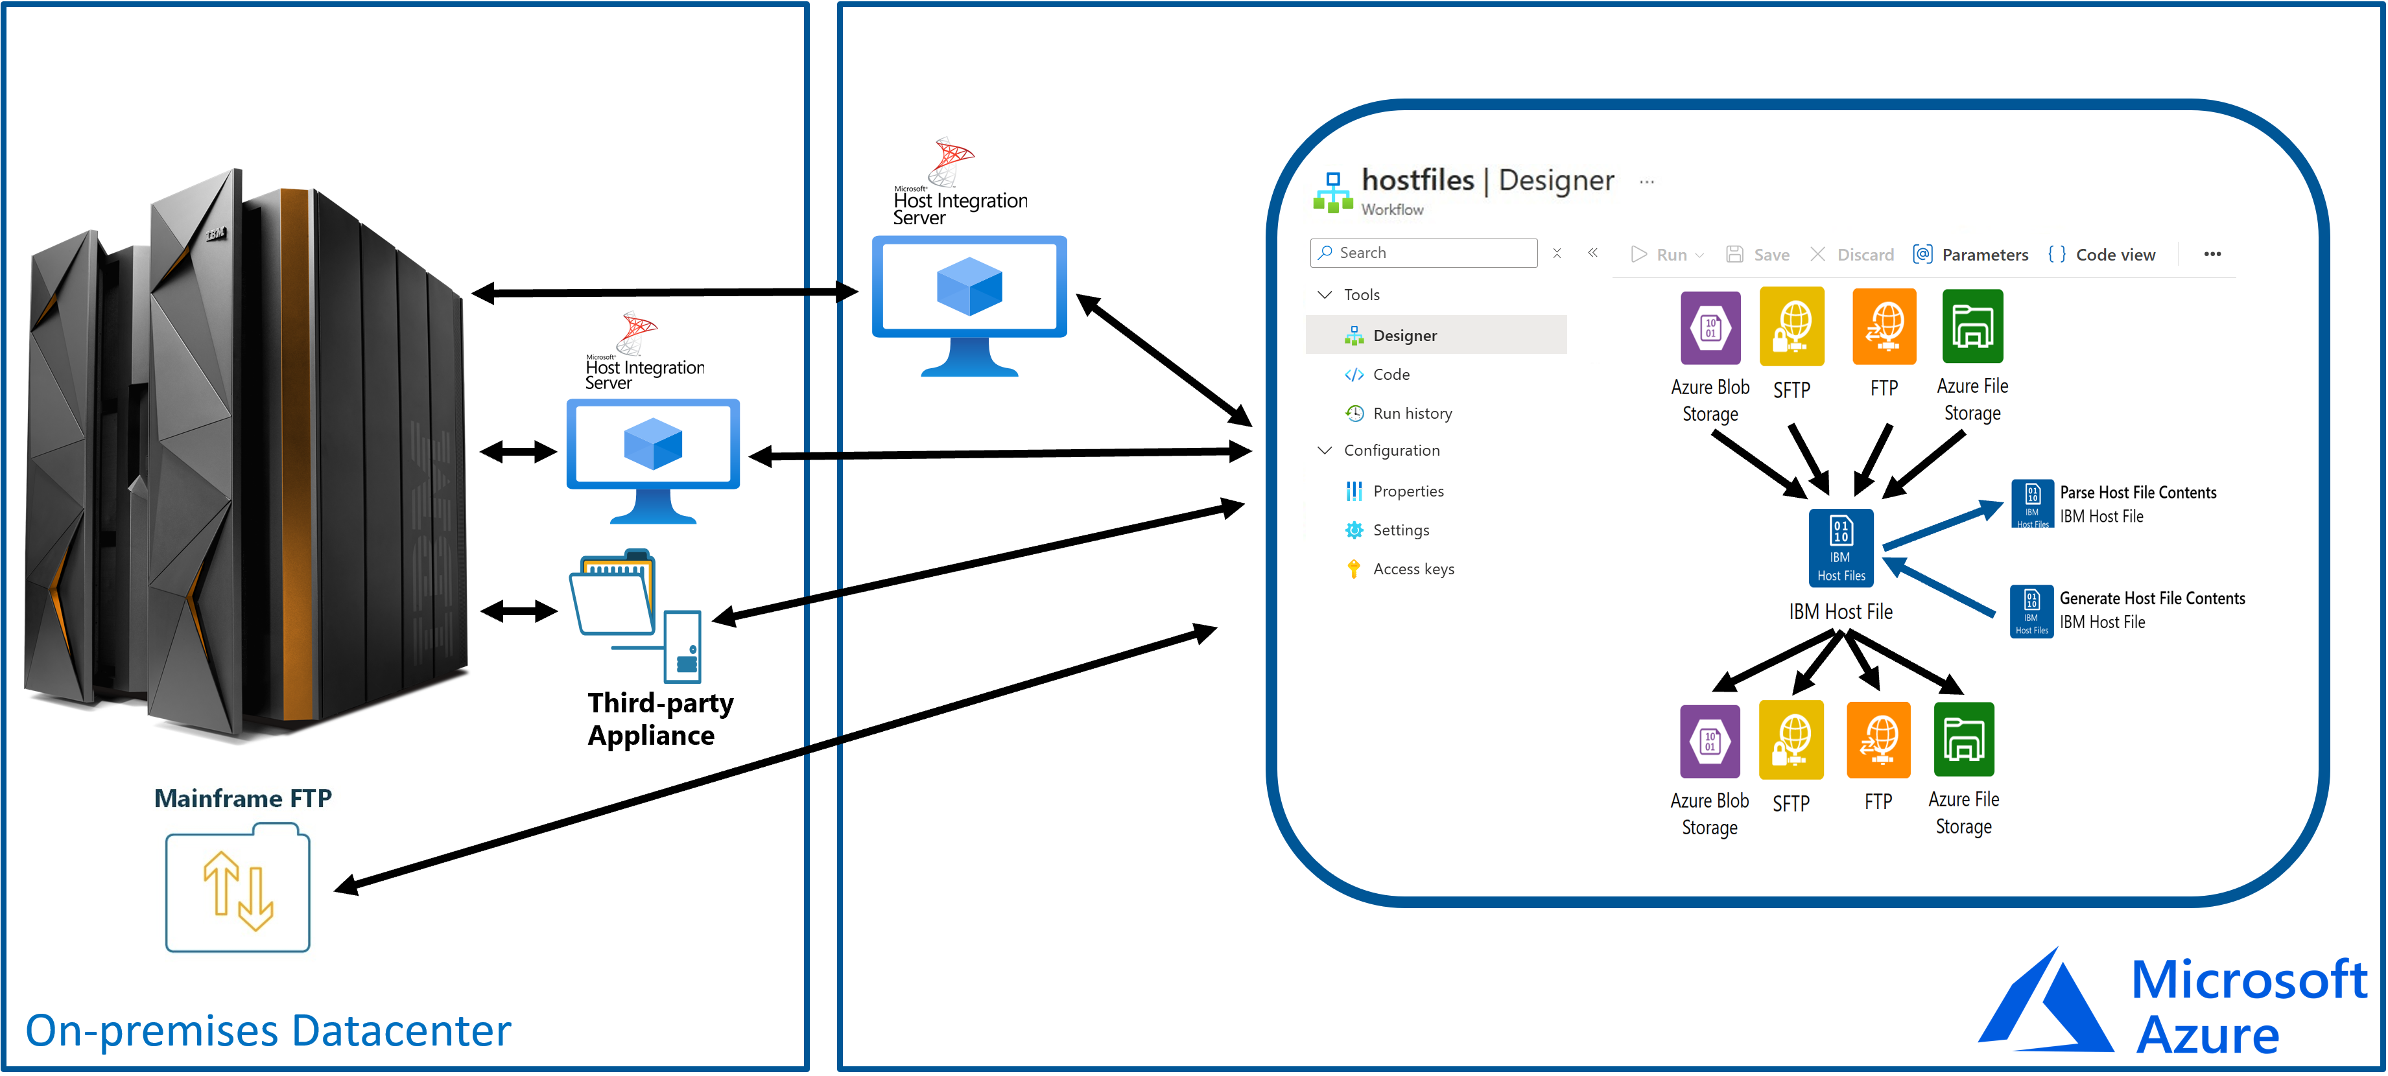Click the Run history clock icon
This screenshot has height=1076, width=2388.
[x=1354, y=412]
